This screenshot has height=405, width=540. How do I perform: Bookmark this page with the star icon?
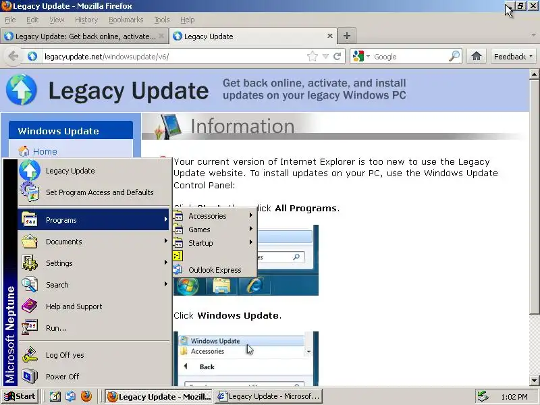(x=313, y=56)
